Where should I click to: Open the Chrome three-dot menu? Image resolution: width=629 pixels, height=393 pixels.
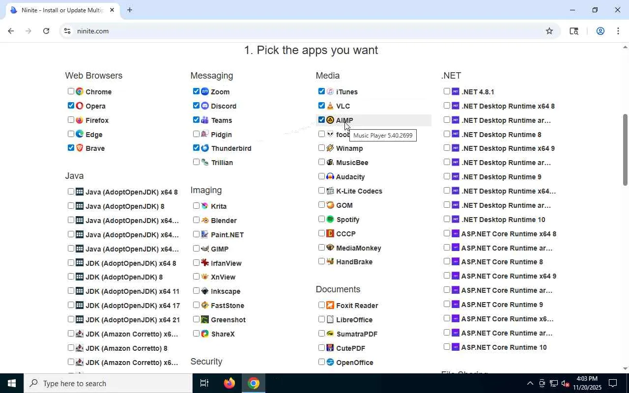click(x=618, y=31)
